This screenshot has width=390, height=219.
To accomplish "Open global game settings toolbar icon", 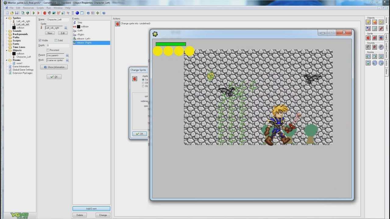I will click(93, 13).
